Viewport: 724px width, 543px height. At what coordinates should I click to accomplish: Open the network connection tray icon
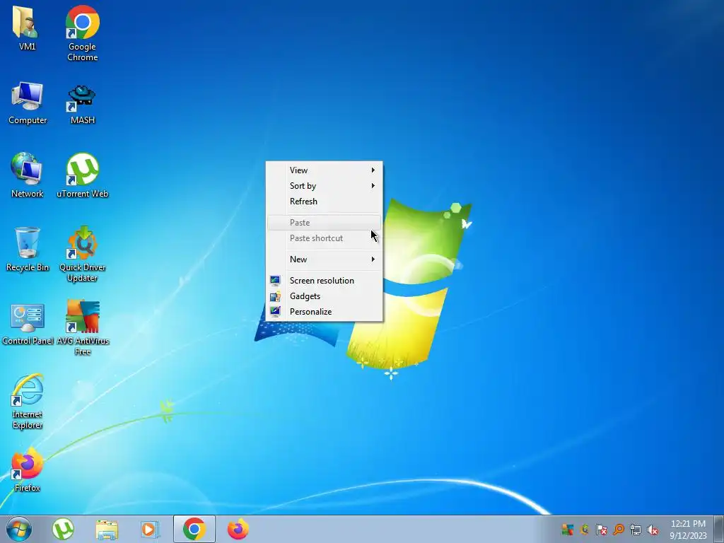click(636, 530)
